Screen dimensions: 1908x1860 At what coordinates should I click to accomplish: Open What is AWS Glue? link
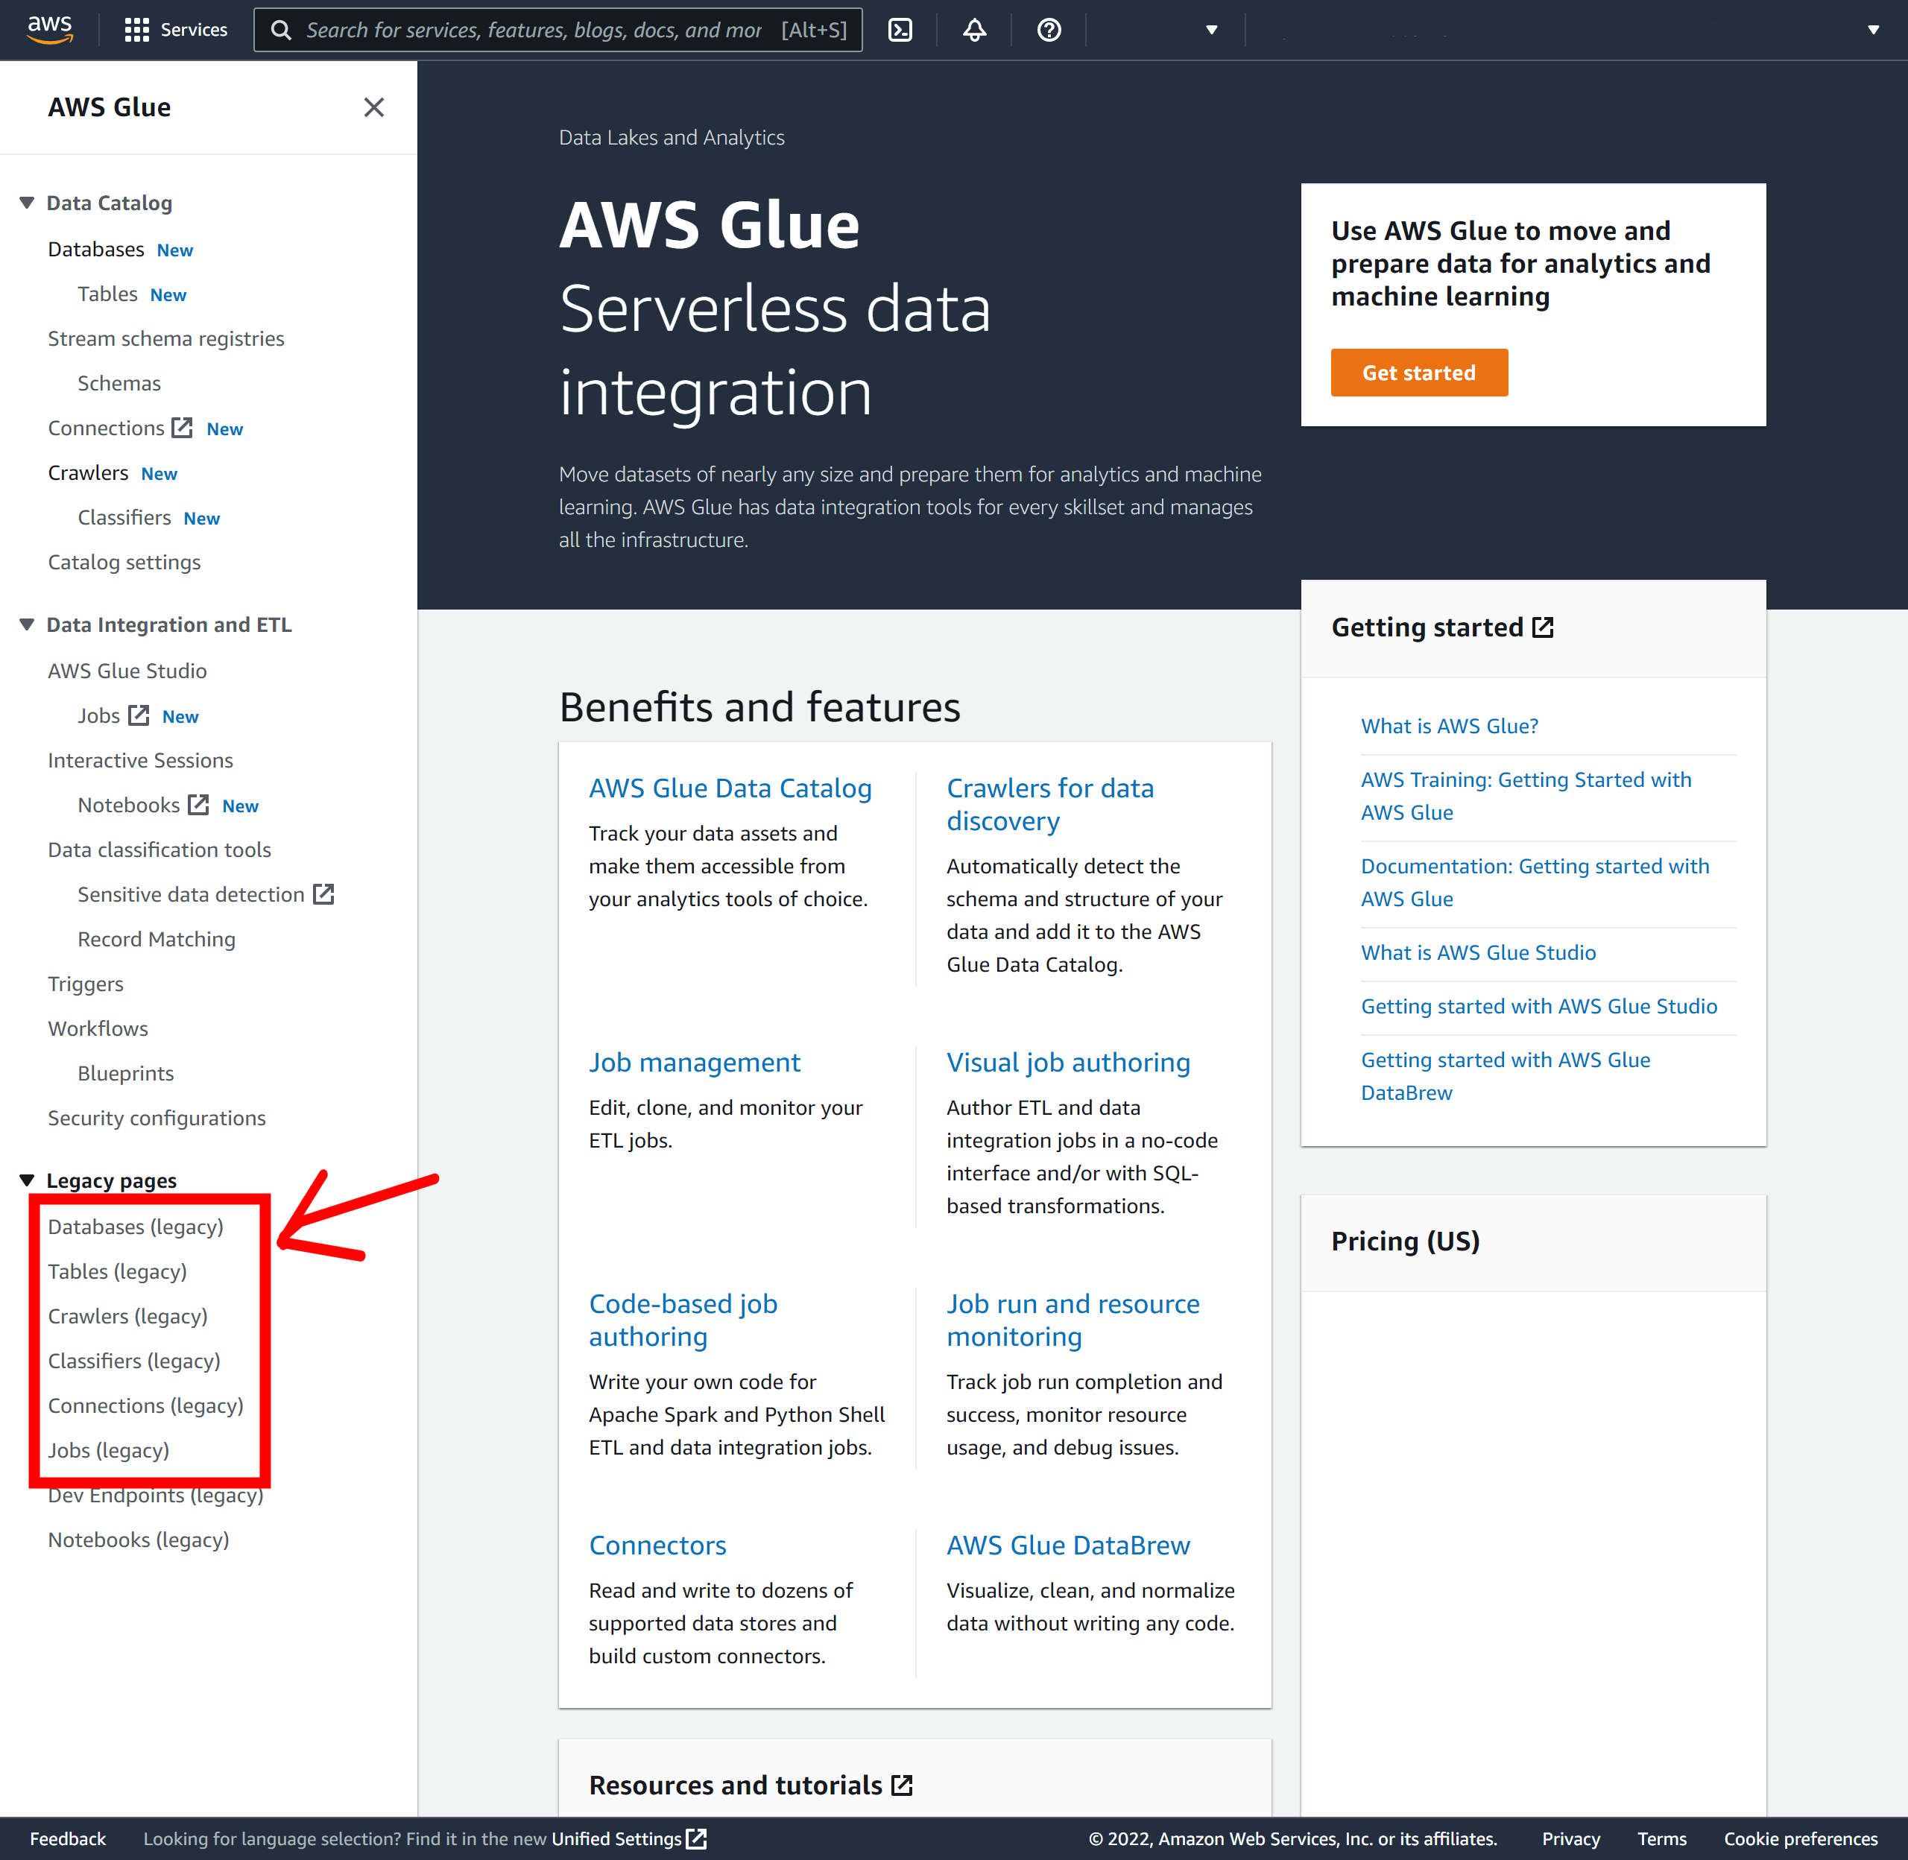tap(1450, 727)
